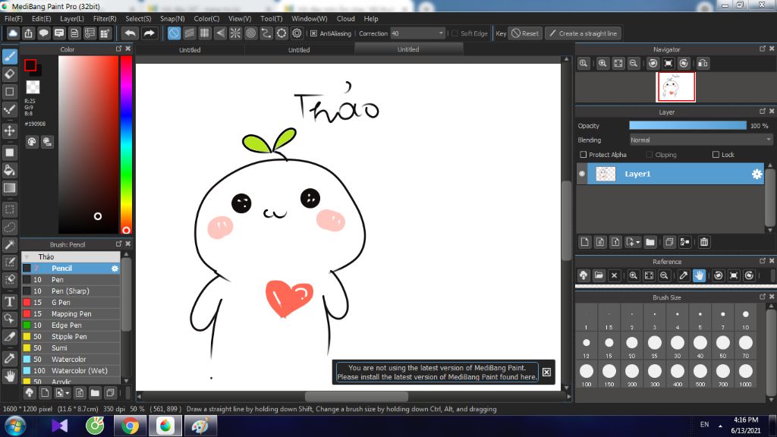Select Watercolor (Wet) brush

tap(71, 370)
